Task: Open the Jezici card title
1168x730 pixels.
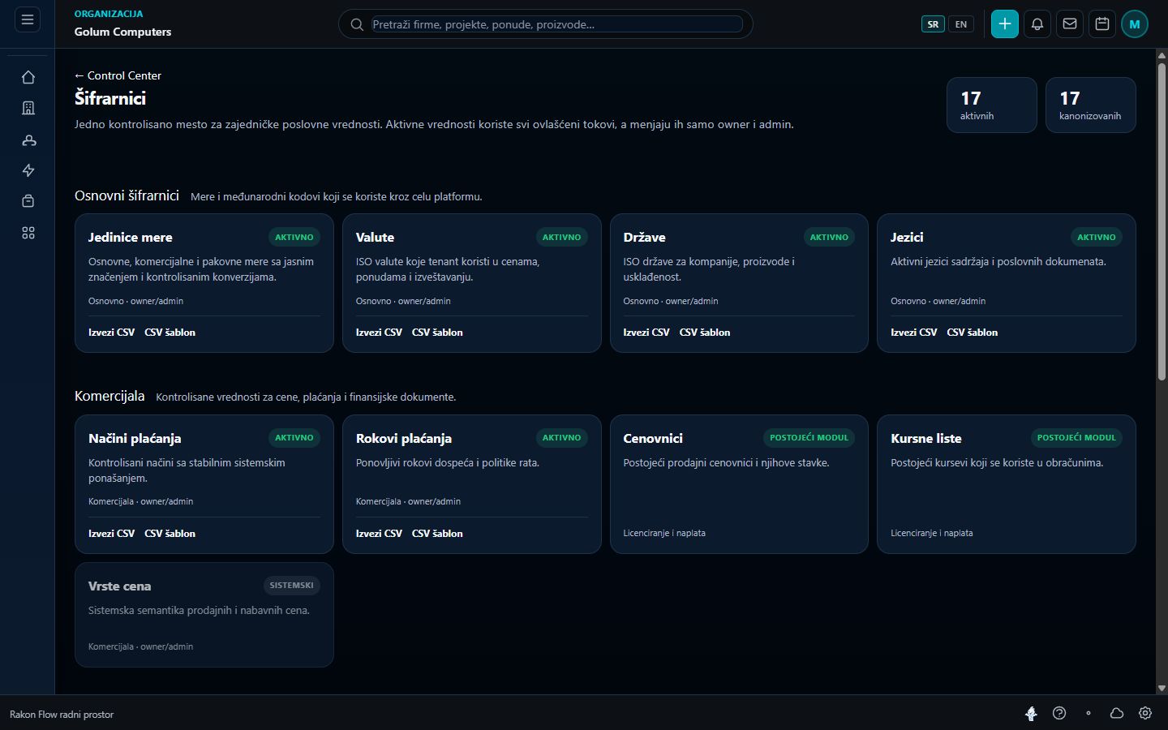Action: pos(907,237)
